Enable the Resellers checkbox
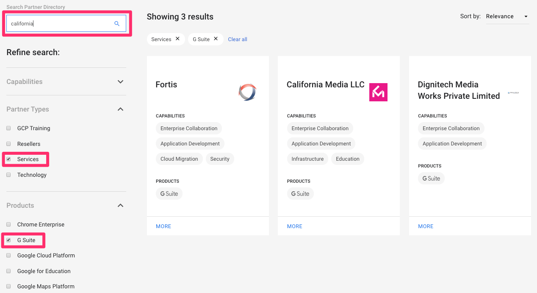The width and height of the screenshot is (537, 293). pyautogui.click(x=8, y=144)
